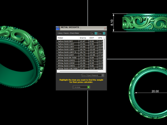
Task: Click the 13.47 grams value
Action: (x=82, y=41)
